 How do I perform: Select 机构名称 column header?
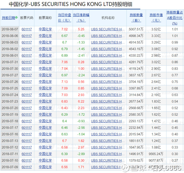pyautogui.click(x=108, y=18)
